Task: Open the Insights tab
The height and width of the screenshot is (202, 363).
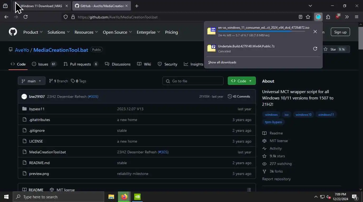Action: point(194,64)
